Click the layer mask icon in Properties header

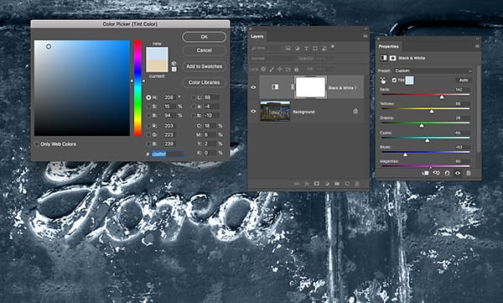[x=392, y=58]
